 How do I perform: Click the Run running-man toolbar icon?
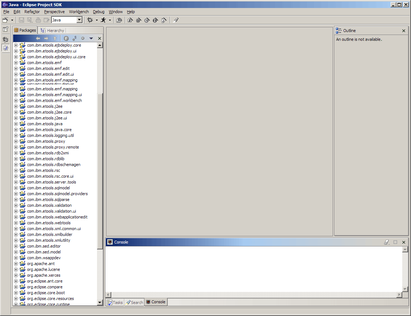[104, 20]
